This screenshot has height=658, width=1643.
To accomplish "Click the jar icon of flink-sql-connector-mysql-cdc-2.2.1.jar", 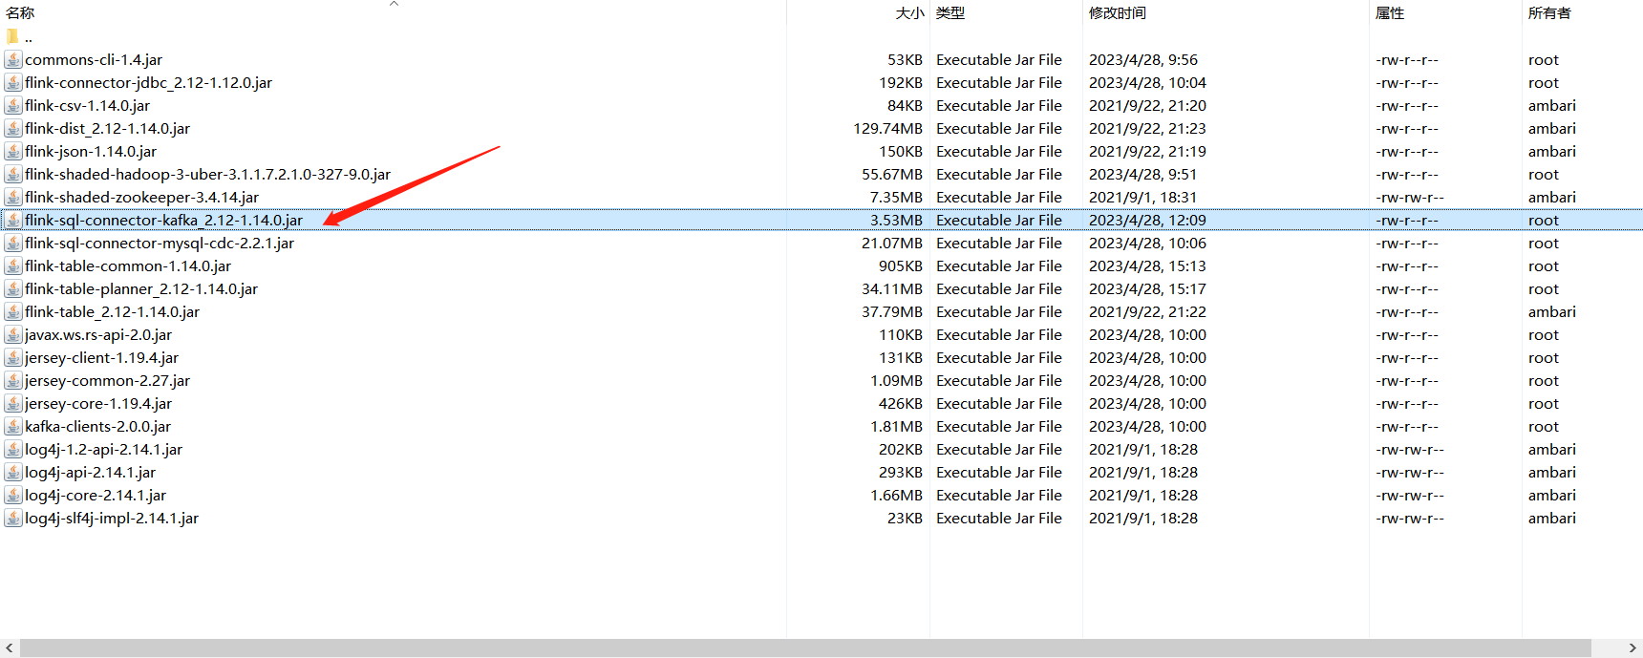I will click(13, 243).
